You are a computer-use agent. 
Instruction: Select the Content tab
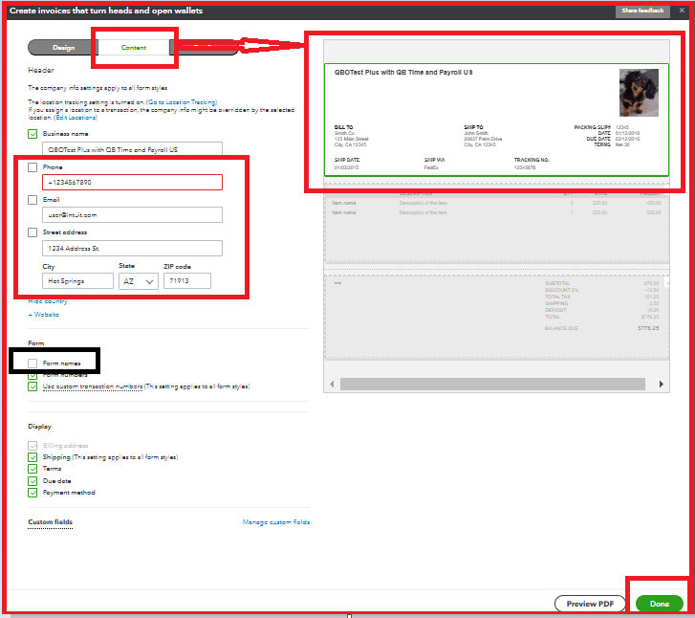click(134, 48)
